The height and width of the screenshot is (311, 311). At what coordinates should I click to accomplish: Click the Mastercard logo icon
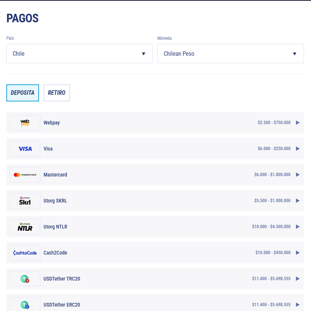point(25,175)
